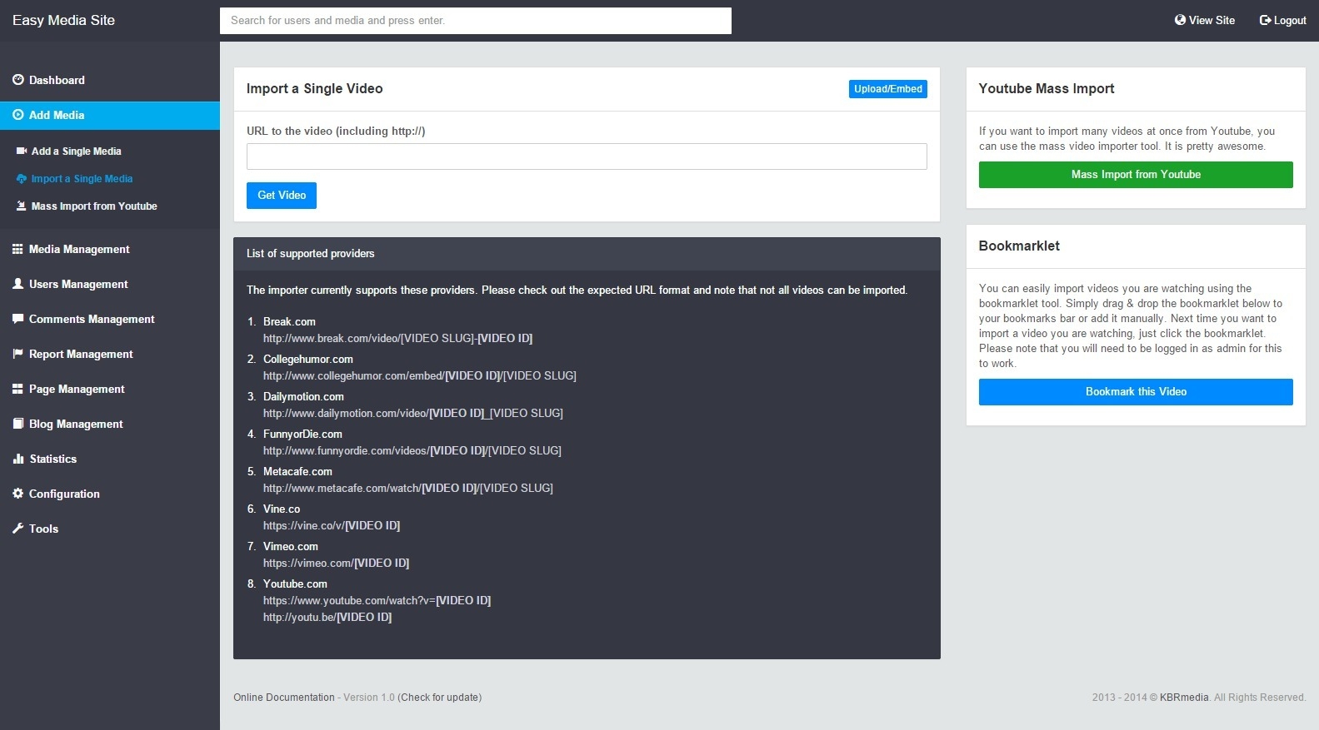Click the Dailymotion.com provider entry
The image size is (1319, 730).
(x=303, y=396)
